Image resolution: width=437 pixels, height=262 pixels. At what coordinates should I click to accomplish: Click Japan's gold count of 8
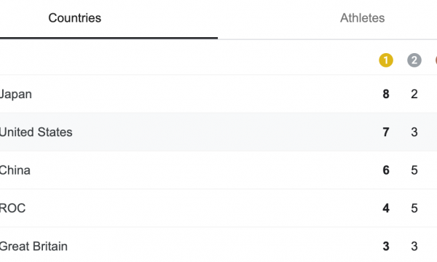point(386,94)
